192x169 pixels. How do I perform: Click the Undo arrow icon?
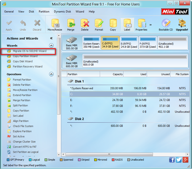click(x=23, y=23)
